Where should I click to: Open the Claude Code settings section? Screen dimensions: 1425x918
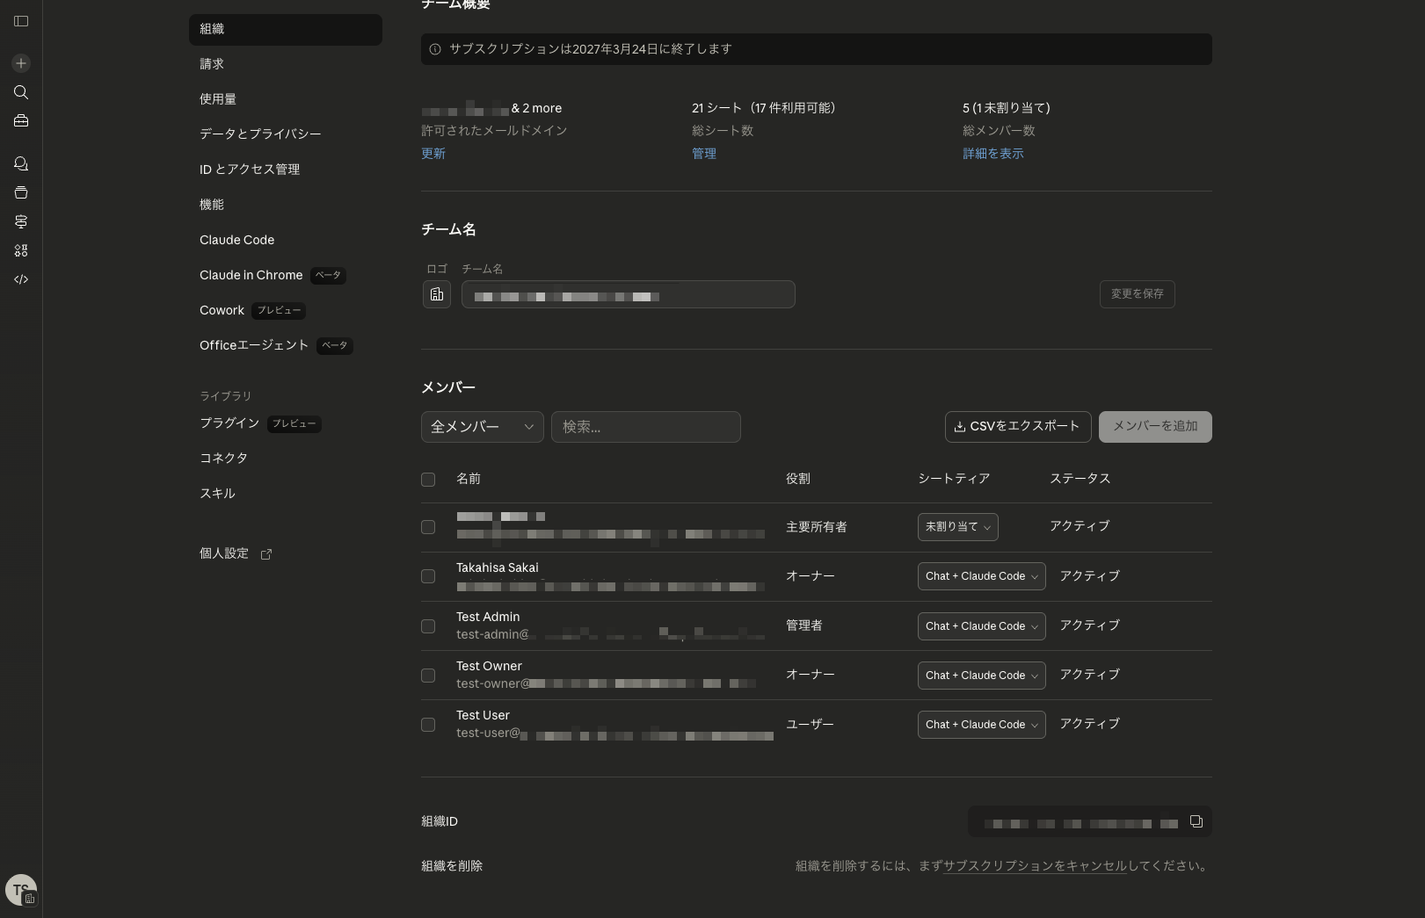coord(236,240)
